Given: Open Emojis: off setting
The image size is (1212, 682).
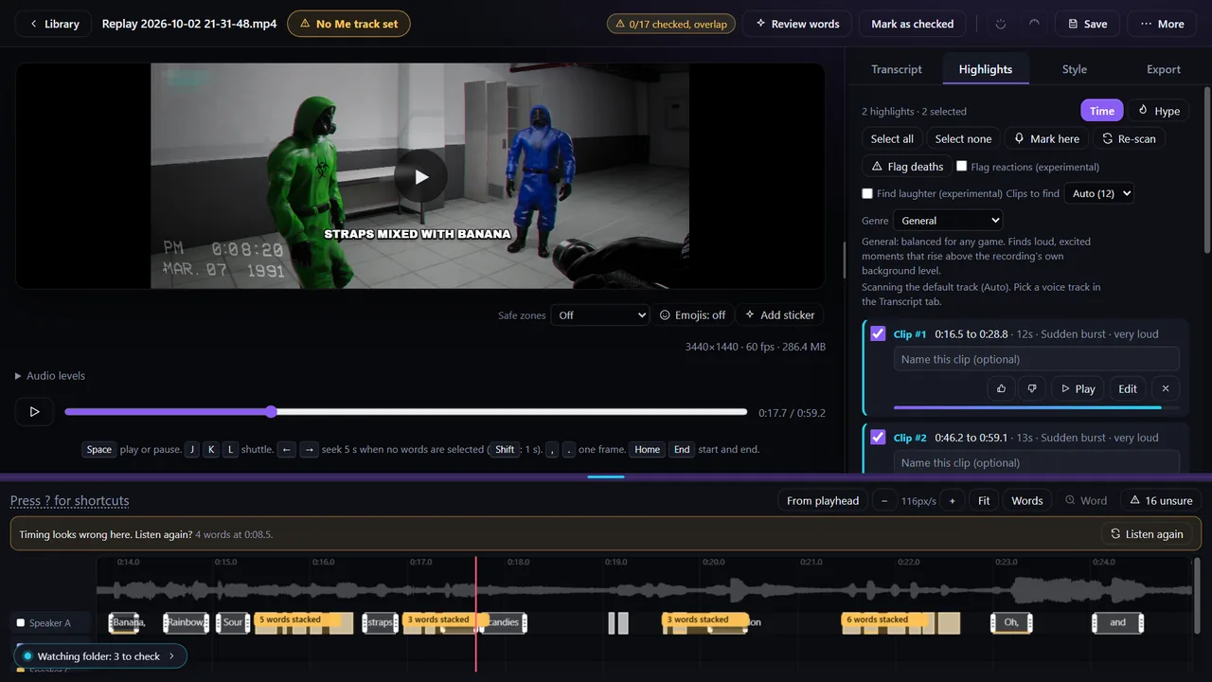Looking at the screenshot, I should click(693, 314).
